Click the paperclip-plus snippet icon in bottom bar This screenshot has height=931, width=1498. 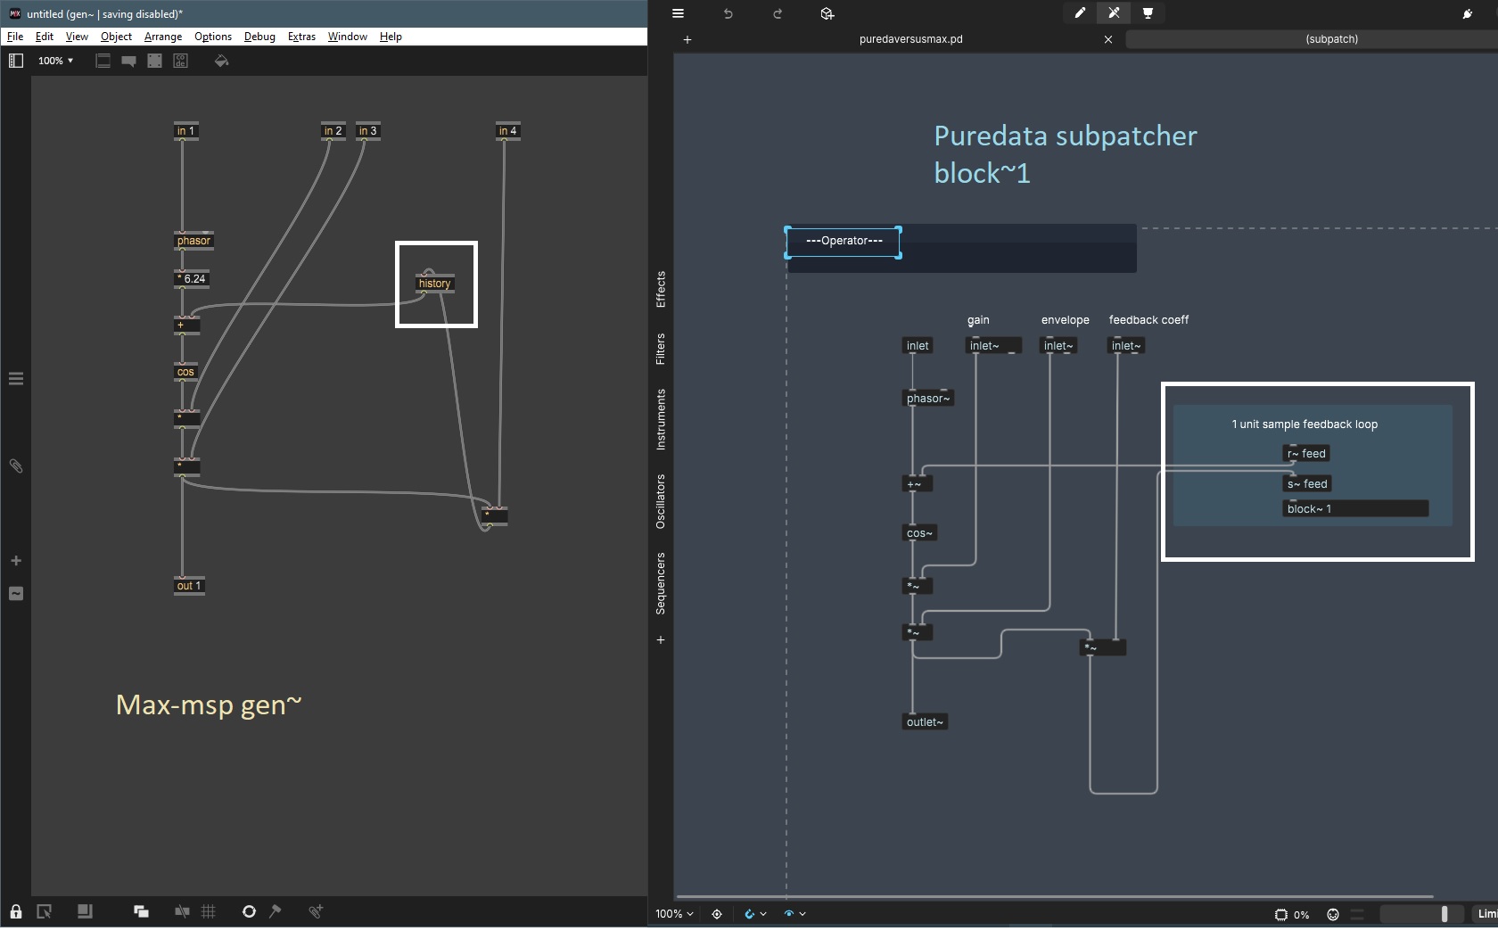point(316,911)
